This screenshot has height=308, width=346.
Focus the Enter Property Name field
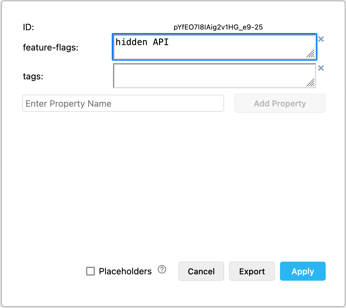tap(123, 103)
